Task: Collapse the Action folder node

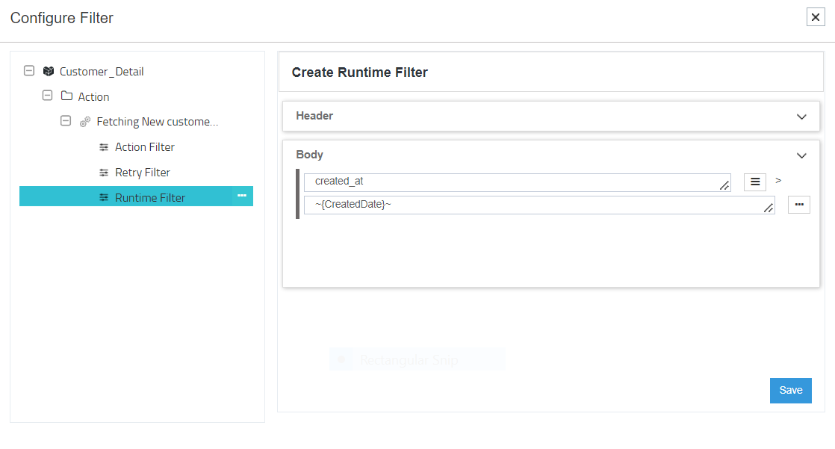Action: point(48,96)
